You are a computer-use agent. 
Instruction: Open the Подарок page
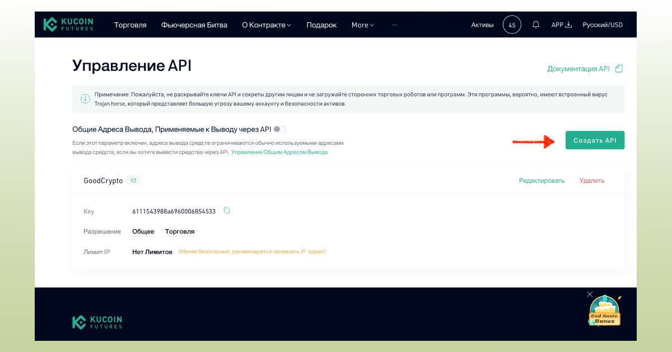321,25
